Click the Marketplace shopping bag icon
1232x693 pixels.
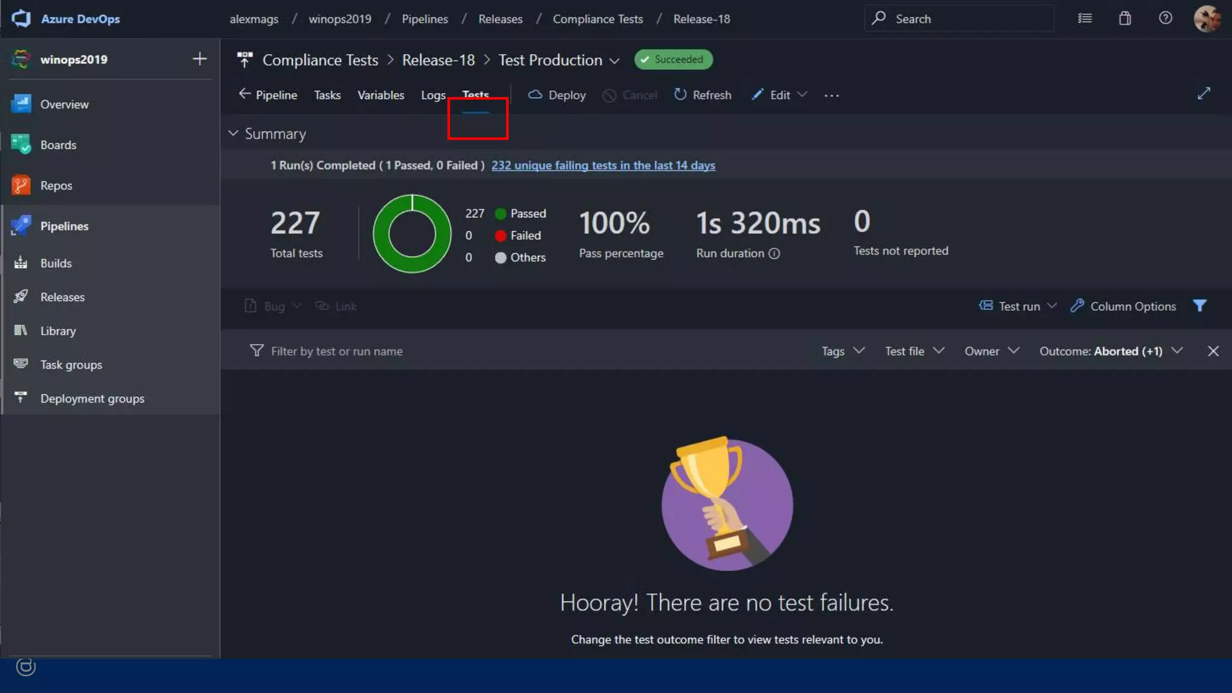click(x=1125, y=18)
